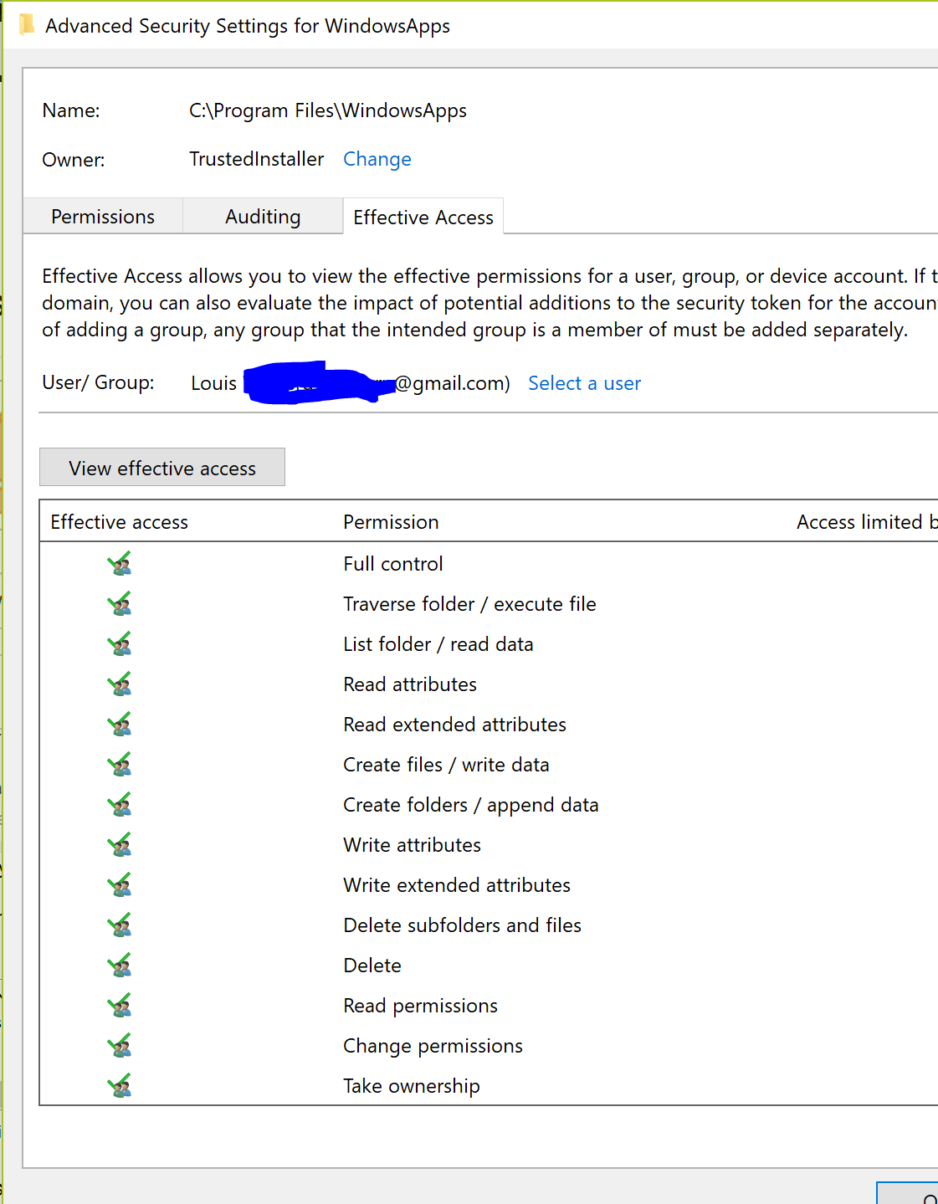Click the Change link to change owner
Image resolution: width=938 pixels, height=1204 pixels.
[x=377, y=159]
